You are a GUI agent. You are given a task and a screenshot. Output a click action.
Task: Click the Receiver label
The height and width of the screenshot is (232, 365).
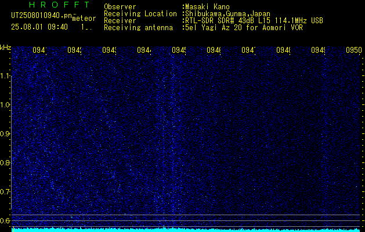[x=120, y=21]
